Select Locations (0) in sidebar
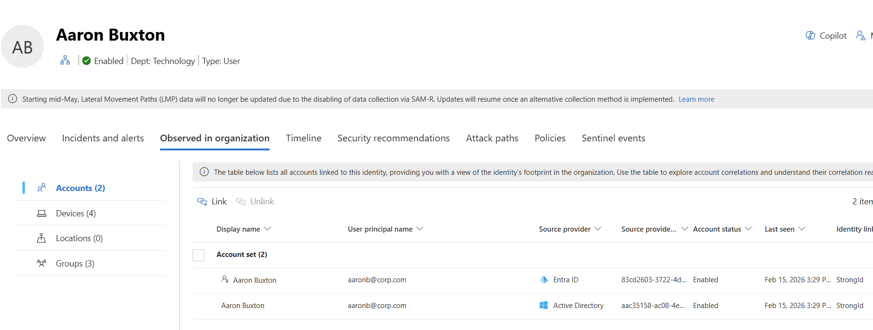 79,238
